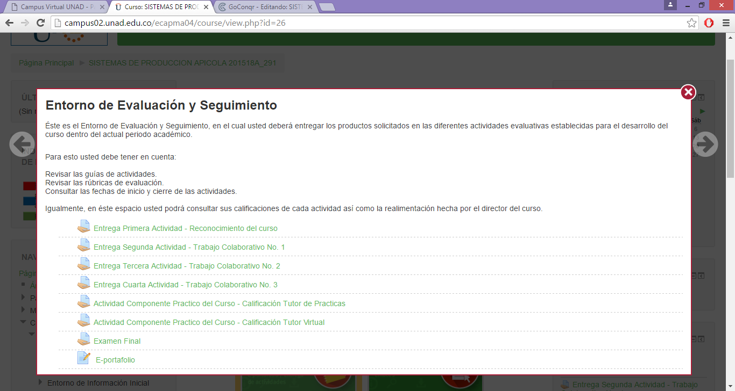
Task: Open Entrega Cuarta Actividad - Trabajo Colaborativo No. 3
Action: (x=186, y=285)
